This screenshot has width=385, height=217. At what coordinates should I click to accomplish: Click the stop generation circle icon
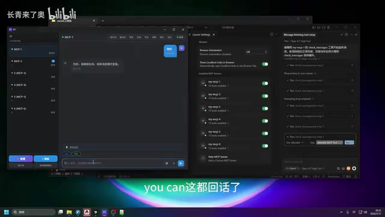click(x=354, y=169)
